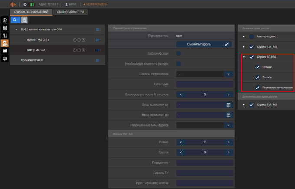Open the calendar for 'Вход возможен от'
Screen dimensions: 295x189
click(x=229, y=105)
